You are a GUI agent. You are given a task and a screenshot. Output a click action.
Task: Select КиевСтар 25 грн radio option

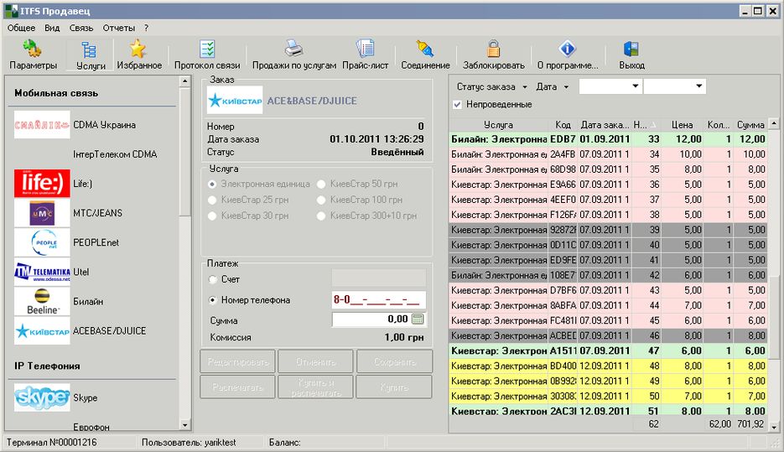[x=212, y=200]
